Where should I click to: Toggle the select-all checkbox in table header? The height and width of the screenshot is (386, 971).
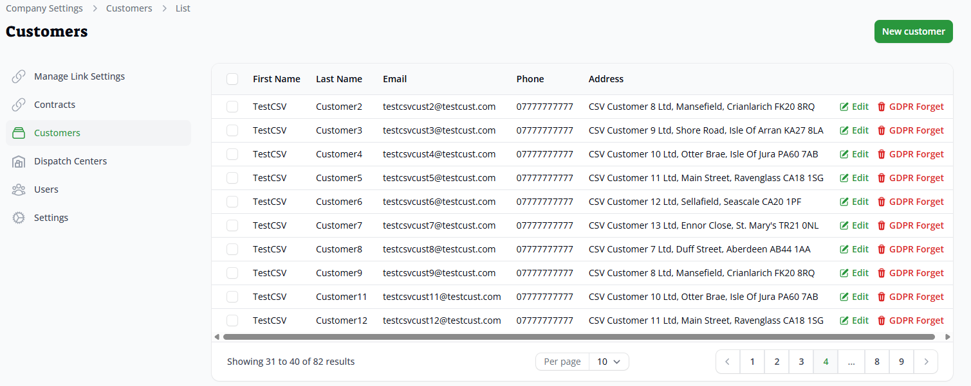(232, 79)
